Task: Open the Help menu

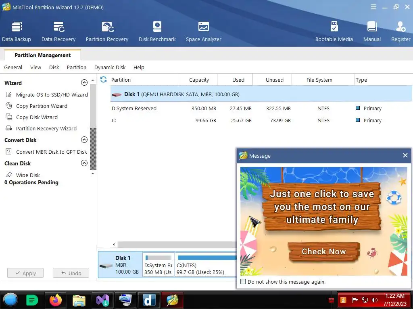Action: tap(139, 67)
